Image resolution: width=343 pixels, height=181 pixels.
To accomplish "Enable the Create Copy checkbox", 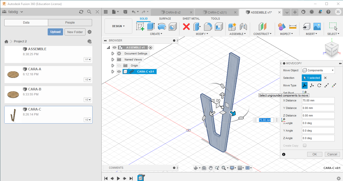I will [x=305, y=146].
